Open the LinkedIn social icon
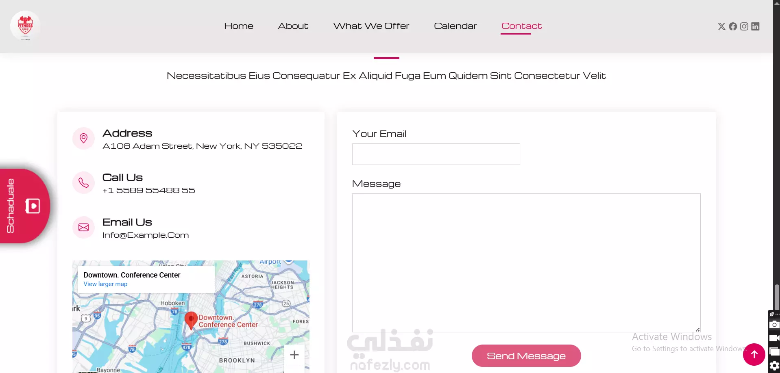This screenshot has height=373, width=780. pyautogui.click(x=755, y=26)
